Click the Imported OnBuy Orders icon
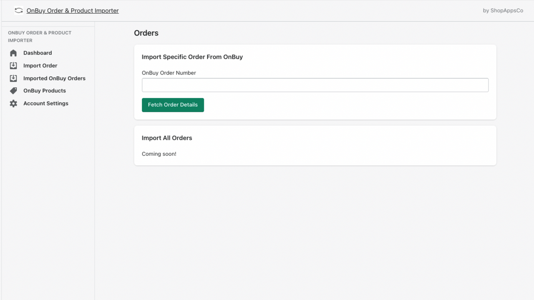 [x=13, y=78]
